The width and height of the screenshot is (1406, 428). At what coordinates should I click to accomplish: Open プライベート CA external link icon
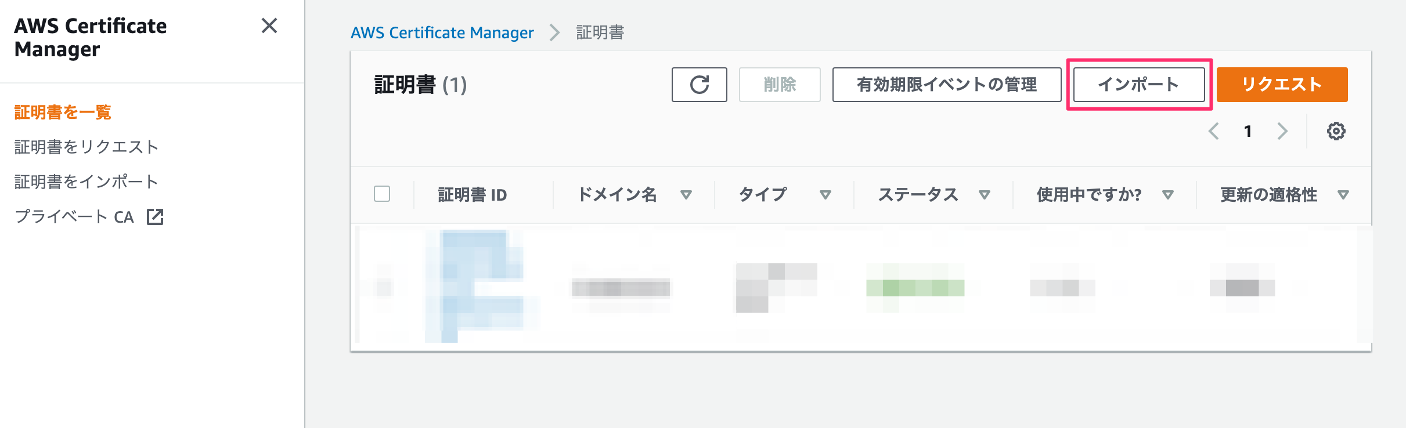point(155,217)
